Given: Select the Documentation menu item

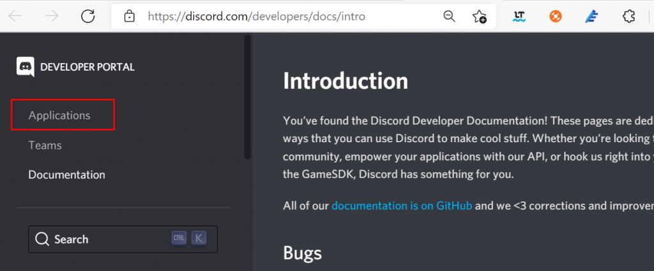Looking at the screenshot, I should click(66, 175).
